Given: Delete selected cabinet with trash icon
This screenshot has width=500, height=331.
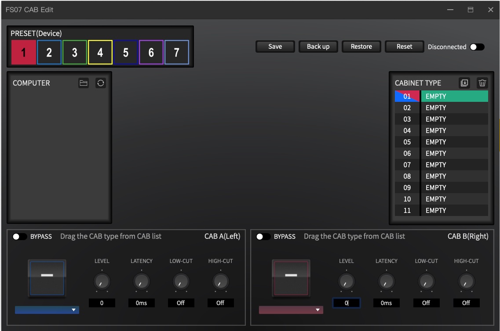Looking at the screenshot, I should click(x=482, y=83).
